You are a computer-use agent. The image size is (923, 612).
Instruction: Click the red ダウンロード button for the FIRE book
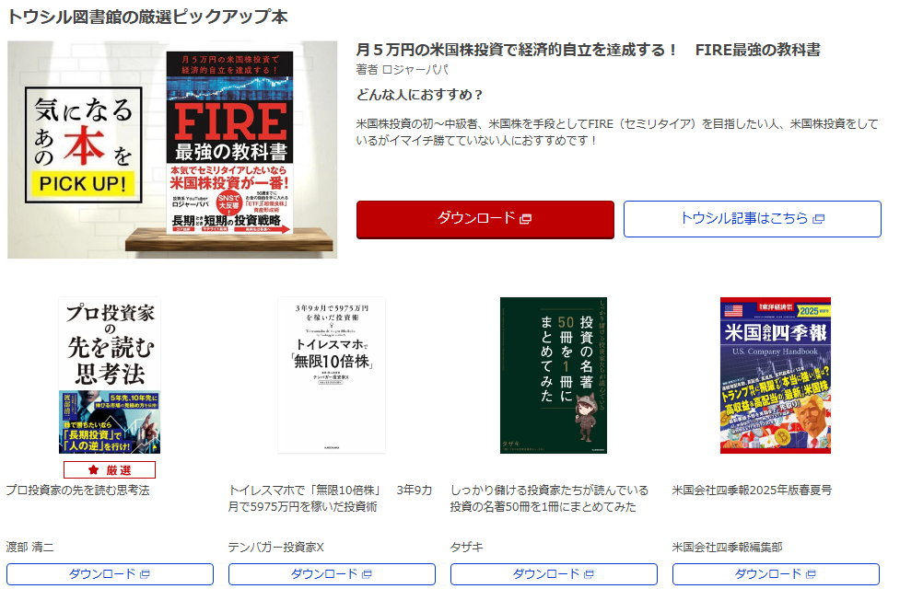485,219
